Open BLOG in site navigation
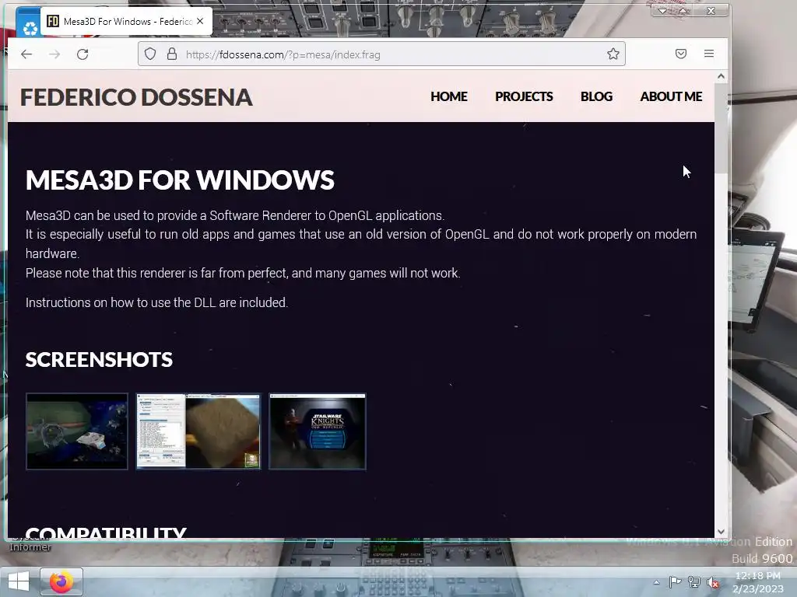 click(596, 96)
